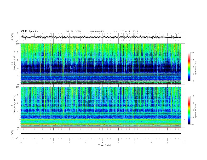The width and height of the screenshot is (207, 160).
Task: Click the ch.2 PSD color scale bar
Action: (189, 110)
